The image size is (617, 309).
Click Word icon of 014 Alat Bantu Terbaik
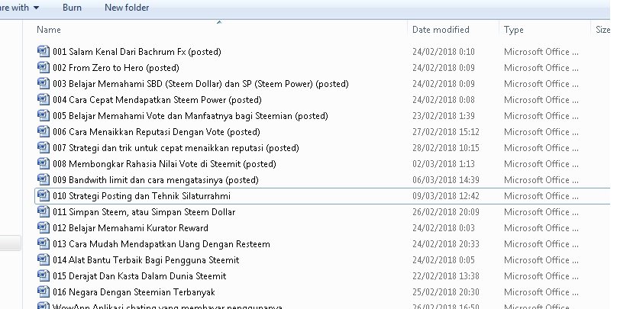point(44,260)
